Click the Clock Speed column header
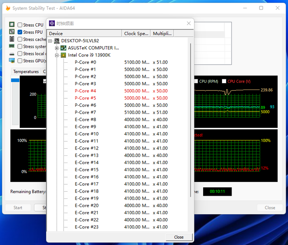288x245 pixels. pyautogui.click(x=136, y=34)
